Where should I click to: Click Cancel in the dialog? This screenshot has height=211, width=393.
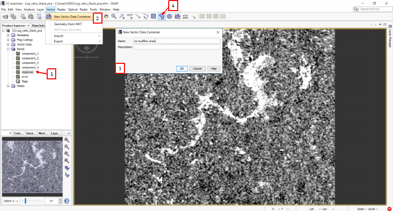click(x=196, y=68)
